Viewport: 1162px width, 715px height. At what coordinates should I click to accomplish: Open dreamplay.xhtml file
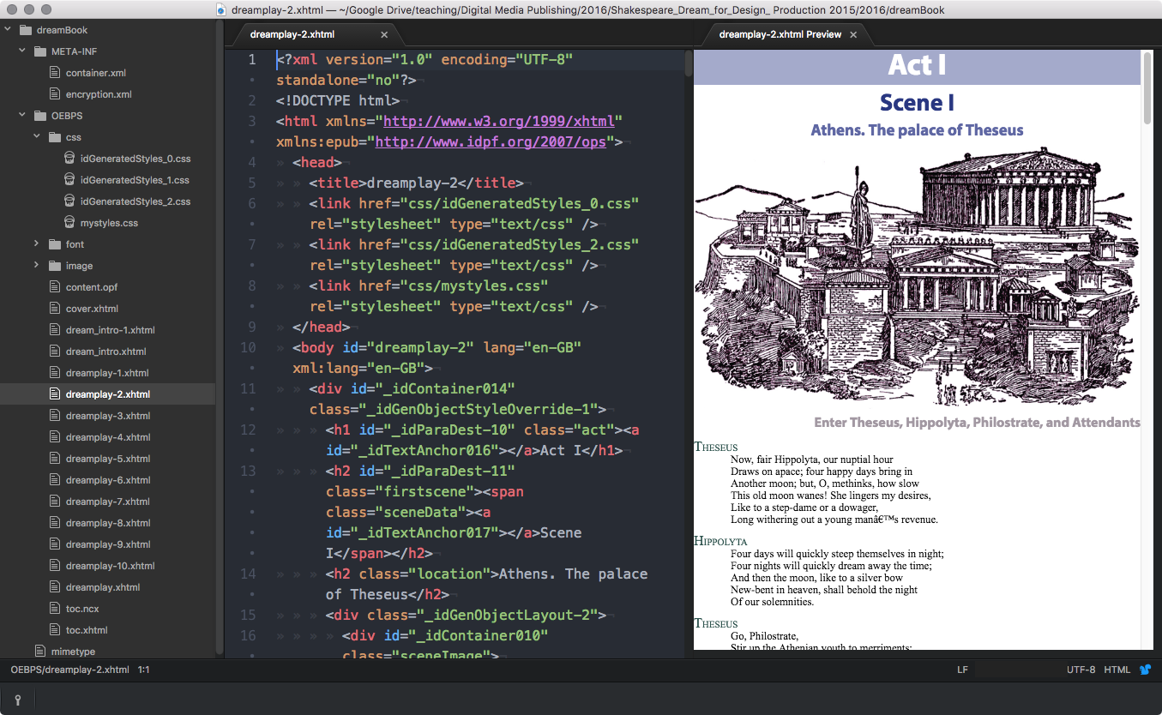click(103, 587)
